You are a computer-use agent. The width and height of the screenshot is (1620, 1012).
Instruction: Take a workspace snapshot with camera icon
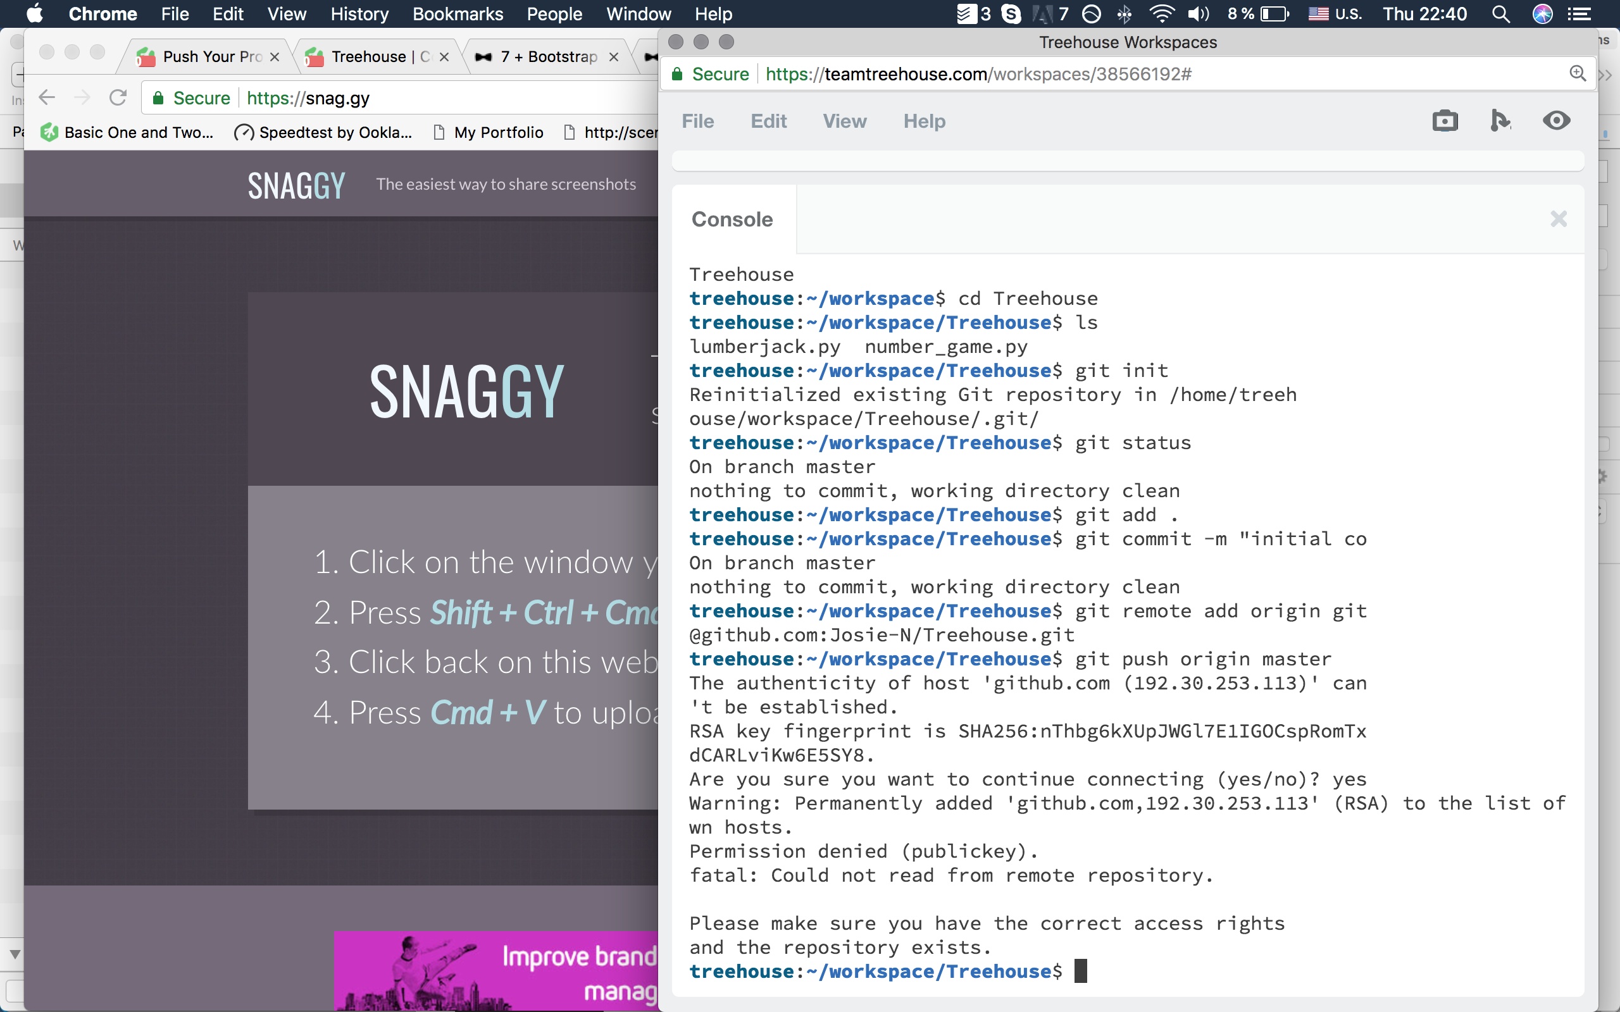pos(1445,121)
